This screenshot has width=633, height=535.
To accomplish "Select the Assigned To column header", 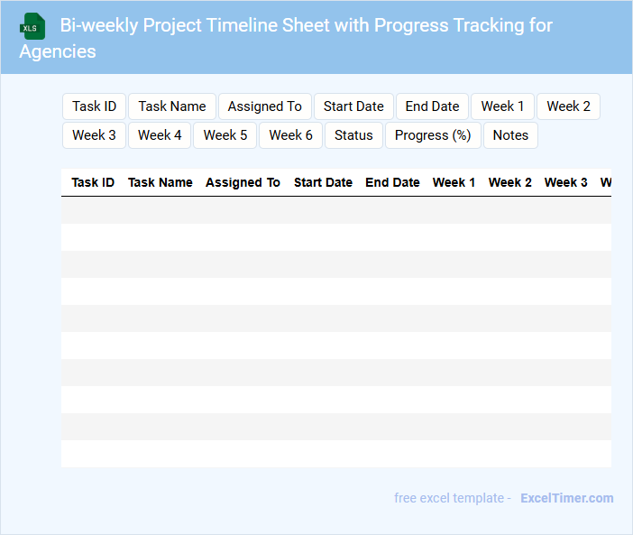I will coord(243,182).
